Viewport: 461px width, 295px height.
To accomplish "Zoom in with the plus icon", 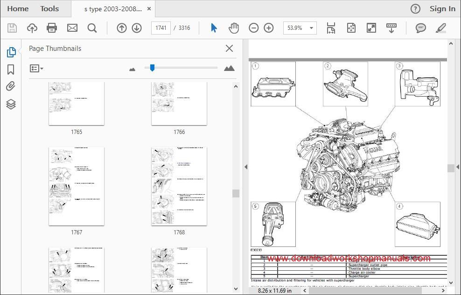I will 269,28.
